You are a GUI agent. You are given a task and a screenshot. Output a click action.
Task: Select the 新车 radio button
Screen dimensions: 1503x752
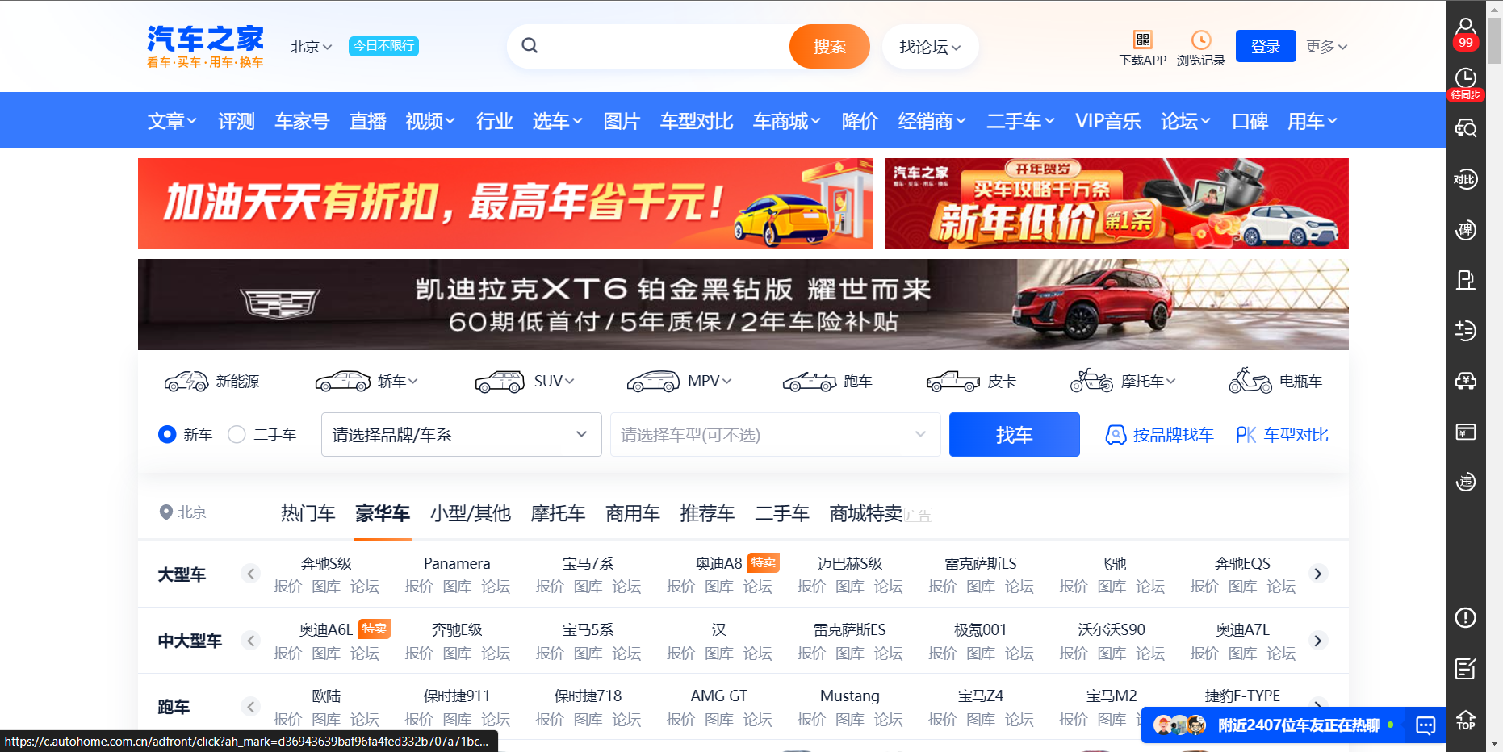pos(167,435)
